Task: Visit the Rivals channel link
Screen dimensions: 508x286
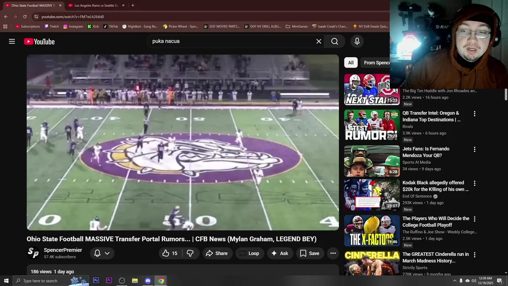Action: coord(408,127)
